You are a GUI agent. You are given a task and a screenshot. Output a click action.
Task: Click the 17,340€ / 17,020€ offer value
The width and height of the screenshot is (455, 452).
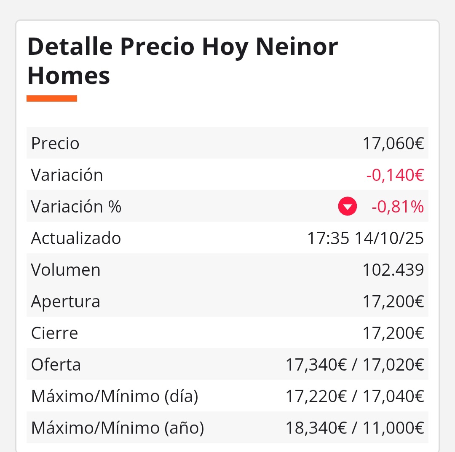pos(355,365)
